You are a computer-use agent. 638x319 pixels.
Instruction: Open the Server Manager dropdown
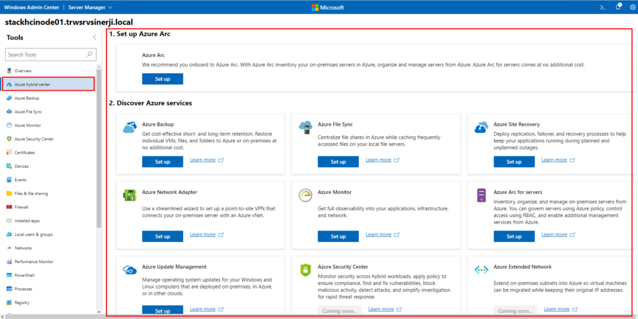coord(90,7)
